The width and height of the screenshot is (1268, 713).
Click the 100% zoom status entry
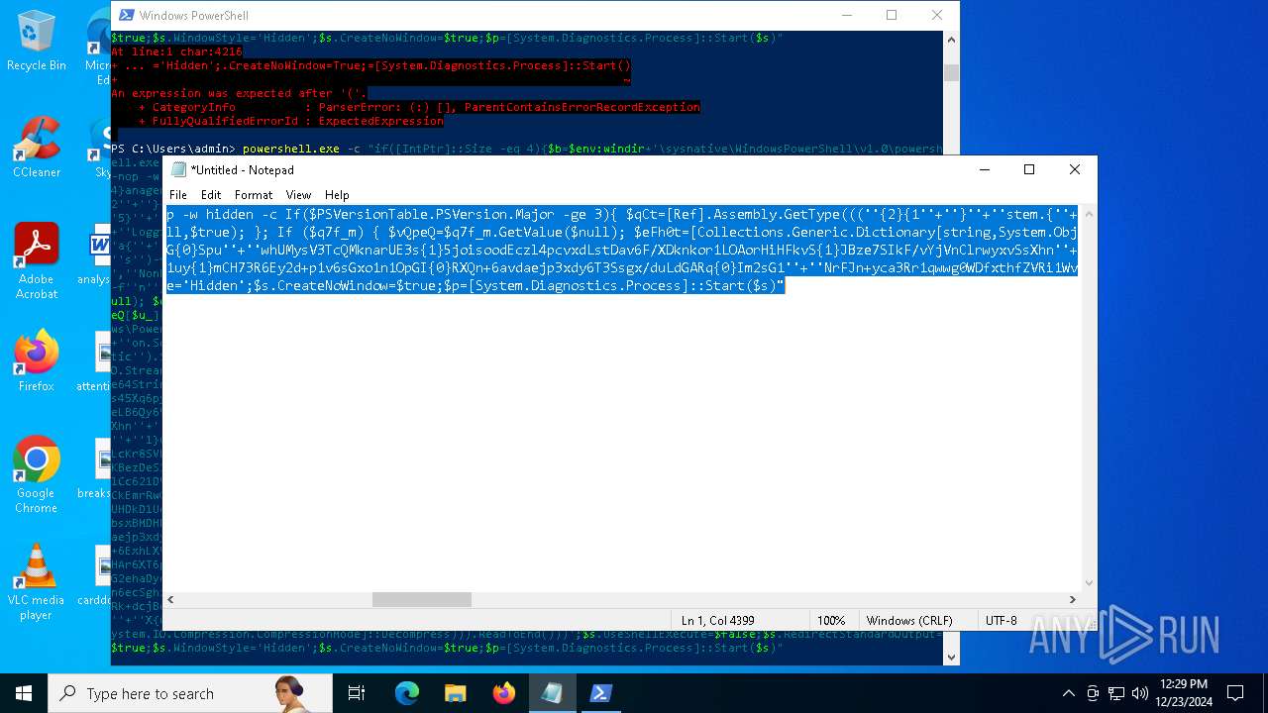click(831, 621)
